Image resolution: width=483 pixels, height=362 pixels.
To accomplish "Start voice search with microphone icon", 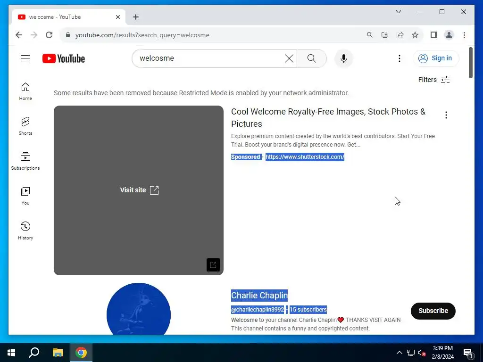I will [x=344, y=58].
